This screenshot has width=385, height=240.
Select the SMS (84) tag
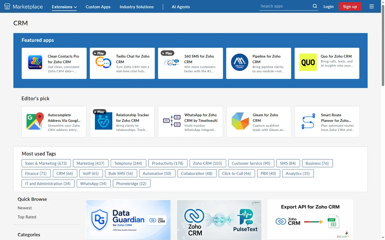pyautogui.click(x=288, y=163)
